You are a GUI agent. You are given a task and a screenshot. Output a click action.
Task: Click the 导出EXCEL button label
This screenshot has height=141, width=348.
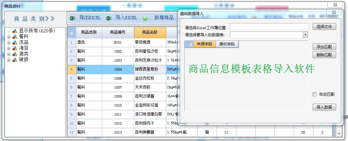90,18
